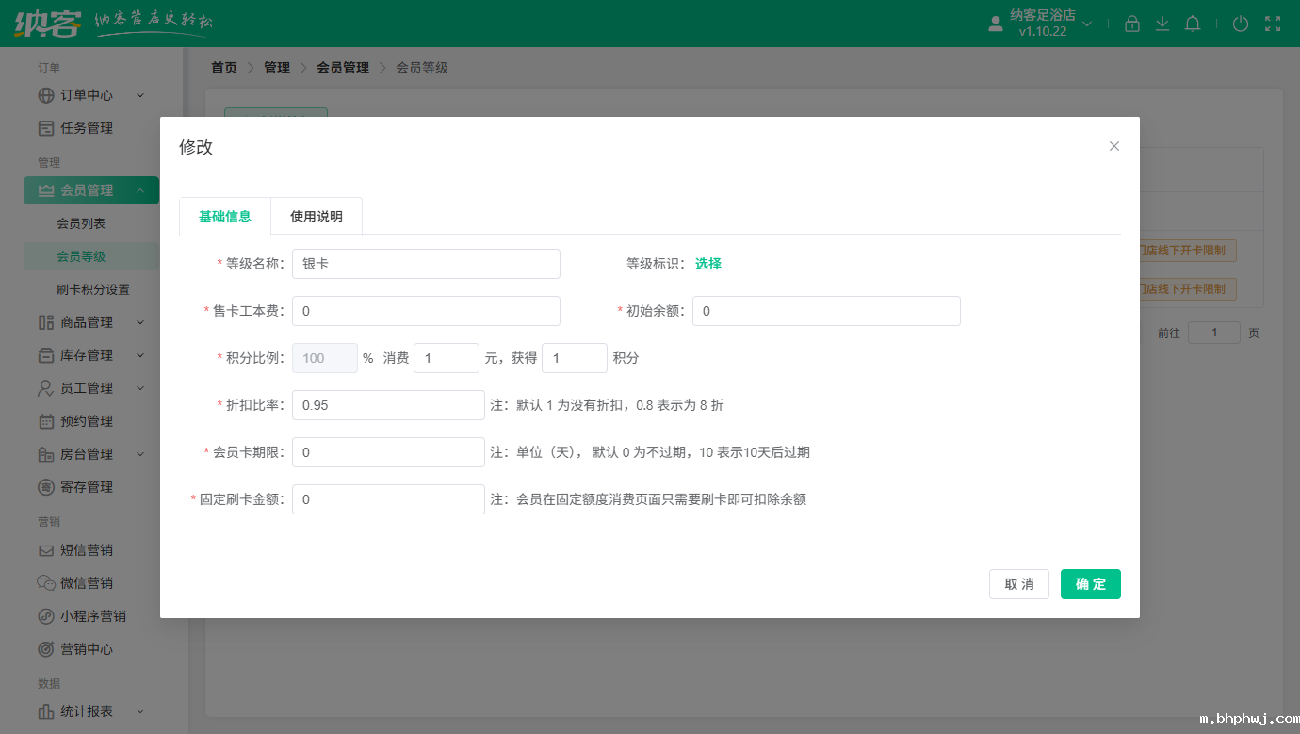The height and width of the screenshot is (734, 1300).
Task: Close the 修改 dialog with X
Action: point(1114,146)
